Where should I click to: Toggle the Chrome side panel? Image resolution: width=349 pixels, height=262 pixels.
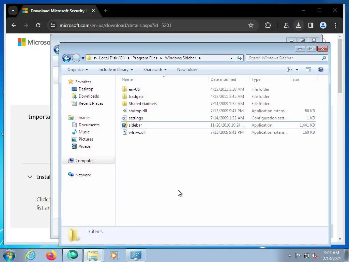pos(311,25)
